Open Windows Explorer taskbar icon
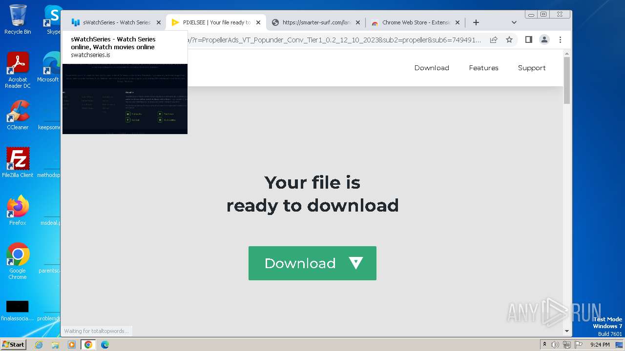 (55, 345)
